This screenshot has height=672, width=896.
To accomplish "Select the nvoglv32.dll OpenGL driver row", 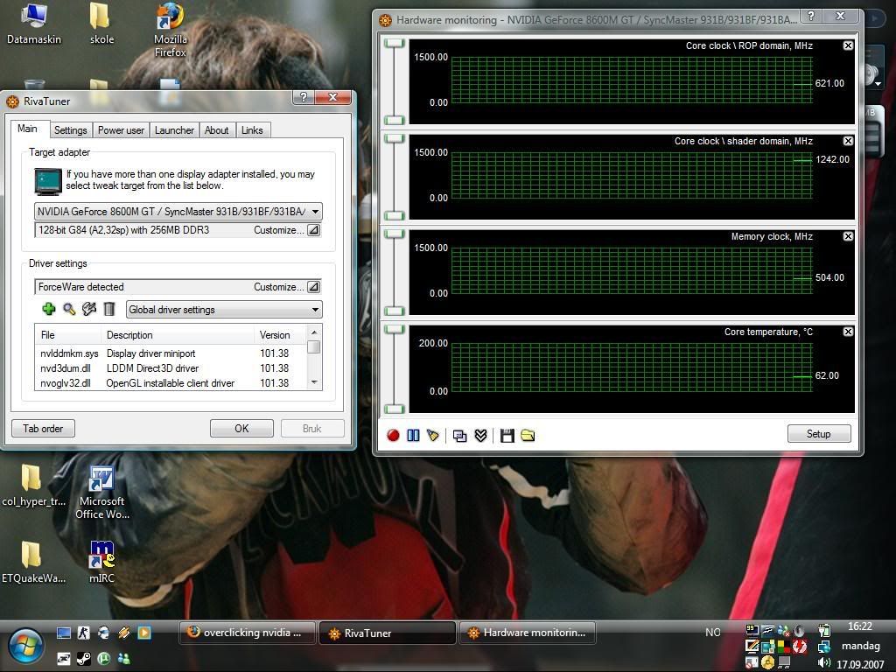I will (x=171, y=383).
